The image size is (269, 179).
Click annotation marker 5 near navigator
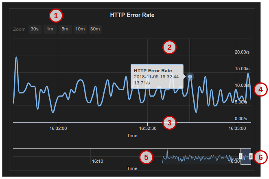146,157
